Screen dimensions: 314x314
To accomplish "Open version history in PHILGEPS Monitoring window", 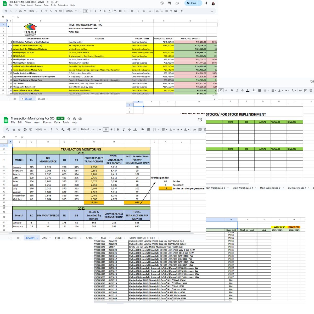I will point(162,3).
